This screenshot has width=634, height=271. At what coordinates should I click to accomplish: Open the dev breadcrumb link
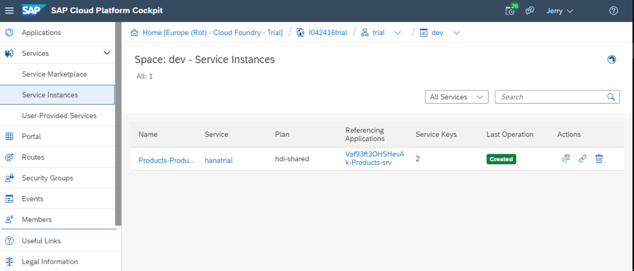tap(437, 33)
